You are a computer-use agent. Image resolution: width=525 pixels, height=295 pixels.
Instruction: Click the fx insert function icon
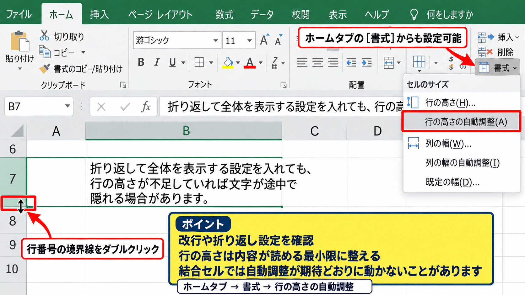tap(146, 107)
